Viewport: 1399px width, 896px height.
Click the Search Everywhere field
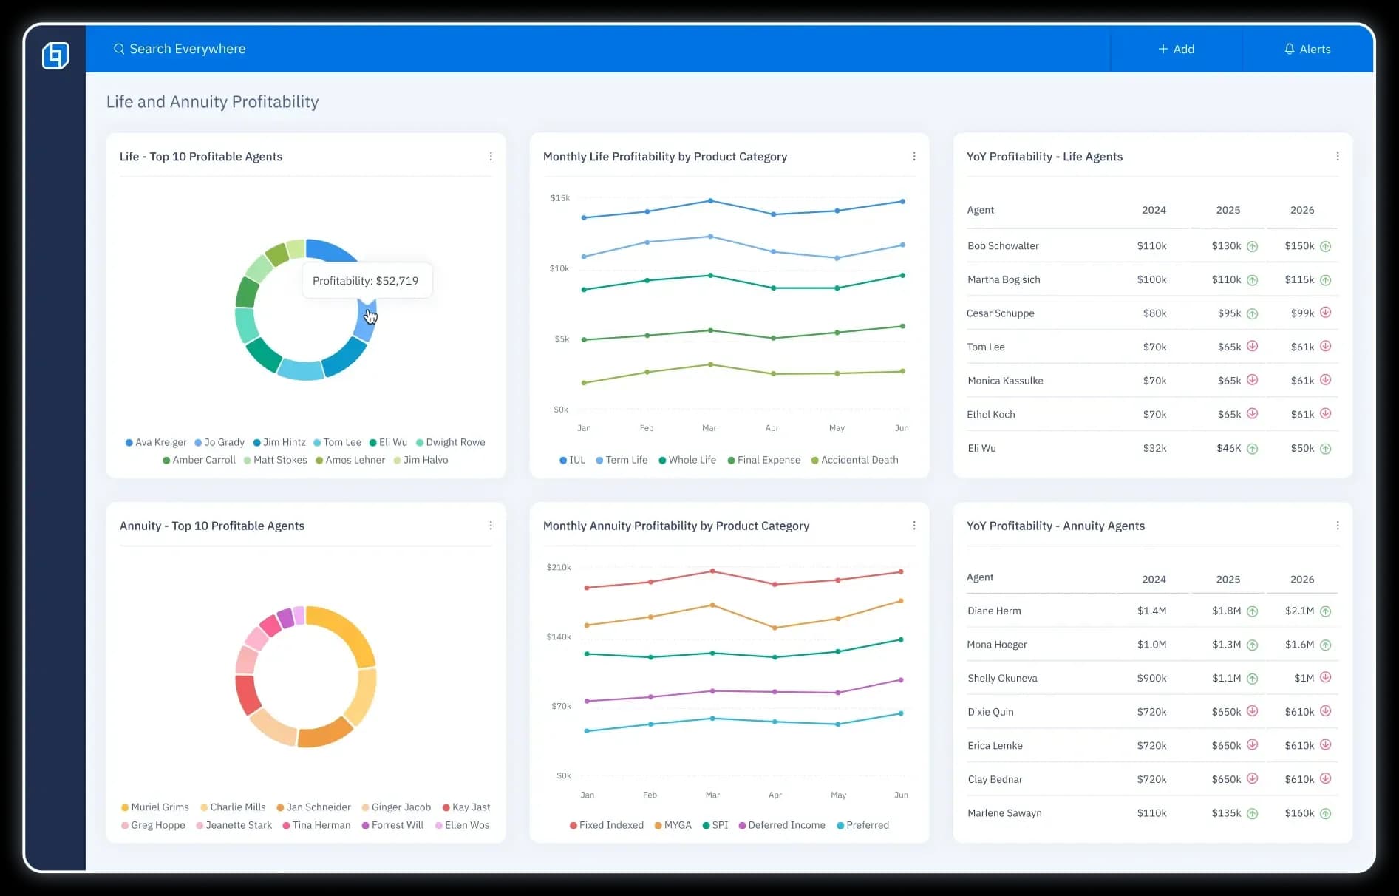point(188,49)
